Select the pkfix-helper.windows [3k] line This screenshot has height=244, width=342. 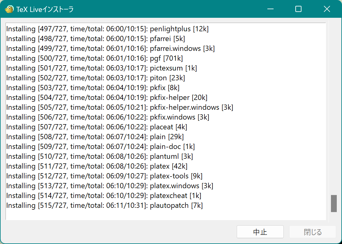(119, 107)
